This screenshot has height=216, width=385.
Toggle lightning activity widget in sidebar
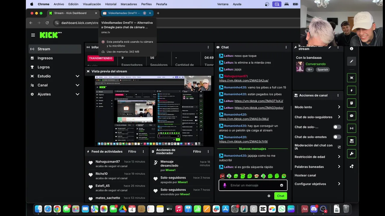352,90
